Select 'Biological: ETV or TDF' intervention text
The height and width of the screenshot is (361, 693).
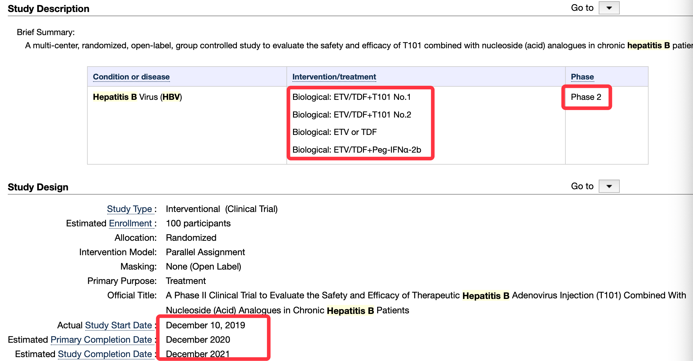point(334,132)
